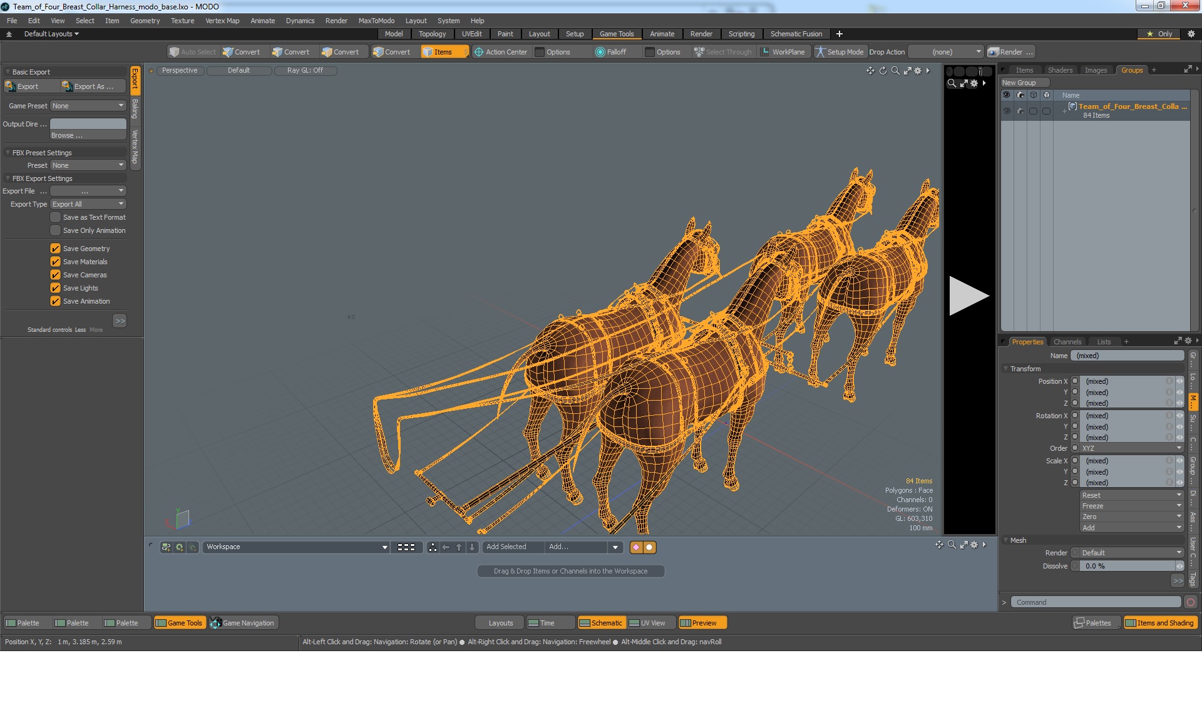Open the rotation Order XYZ dropdown
This screenshot has width=1202, height=725.
point(1132,448)
